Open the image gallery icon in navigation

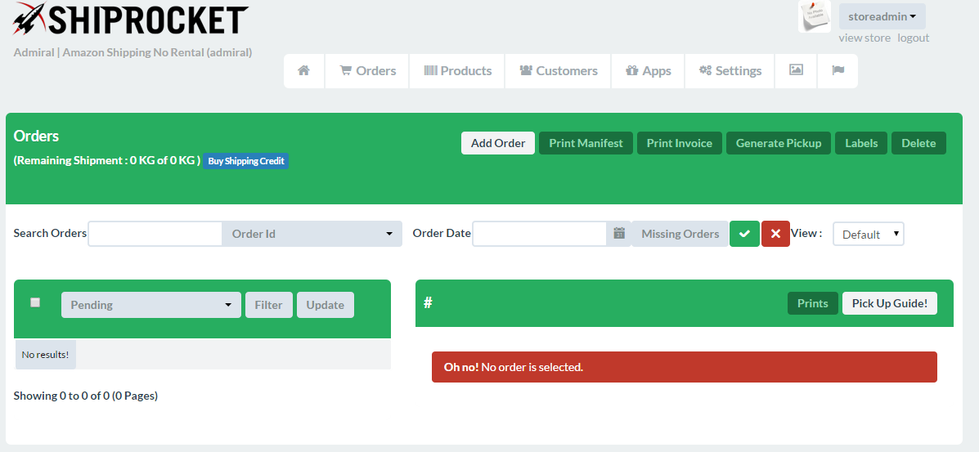[796, 71]
